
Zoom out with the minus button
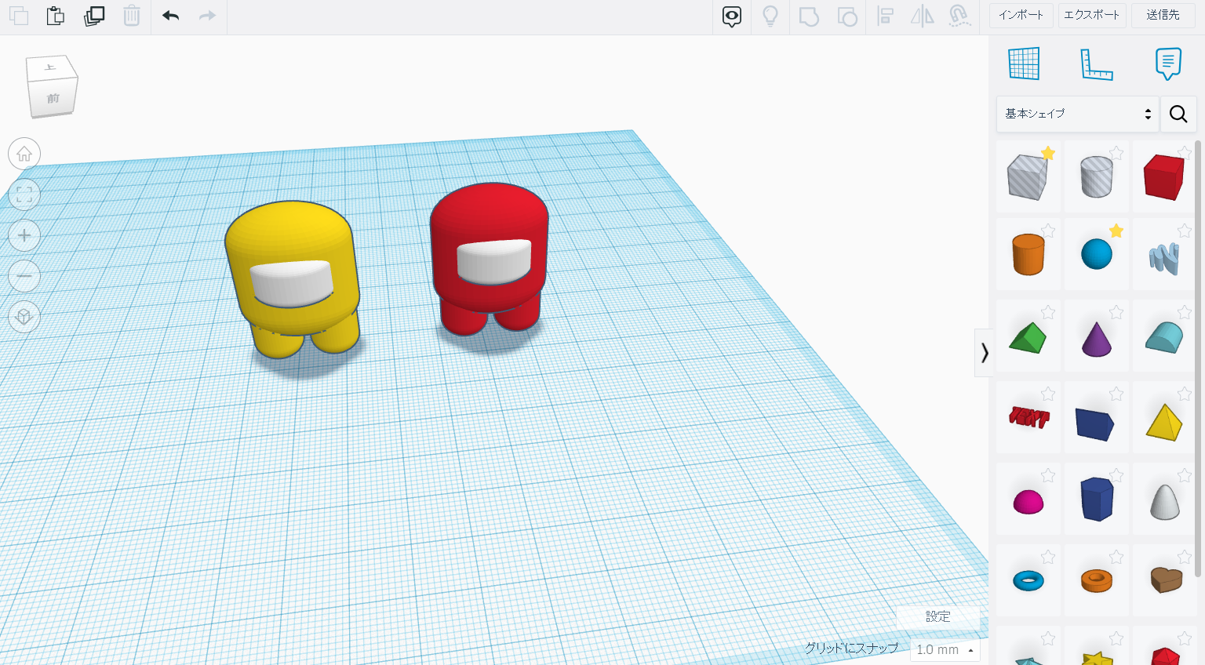click(x=24, y=276)
